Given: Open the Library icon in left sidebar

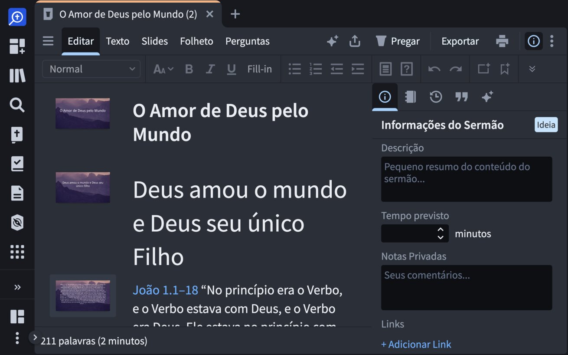Looking at the screenshot, I should [x=17, y=76].
